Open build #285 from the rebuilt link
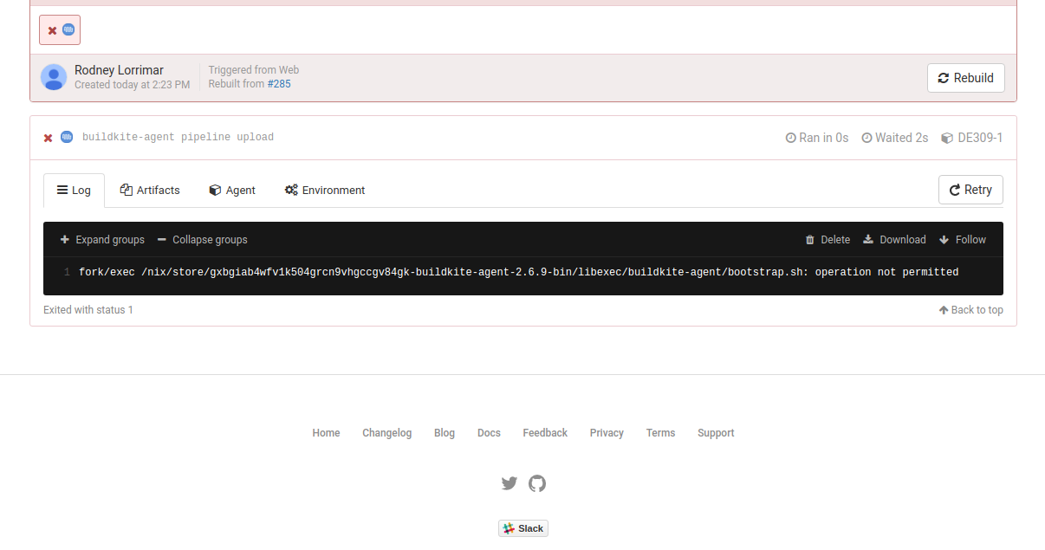 (x=279, y=84)
